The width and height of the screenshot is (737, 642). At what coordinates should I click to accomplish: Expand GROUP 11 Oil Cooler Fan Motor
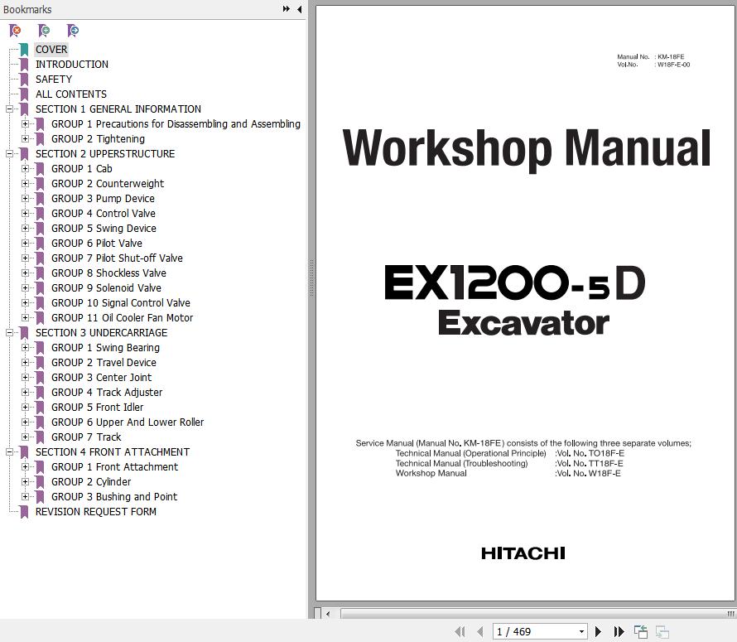(25, 318)
